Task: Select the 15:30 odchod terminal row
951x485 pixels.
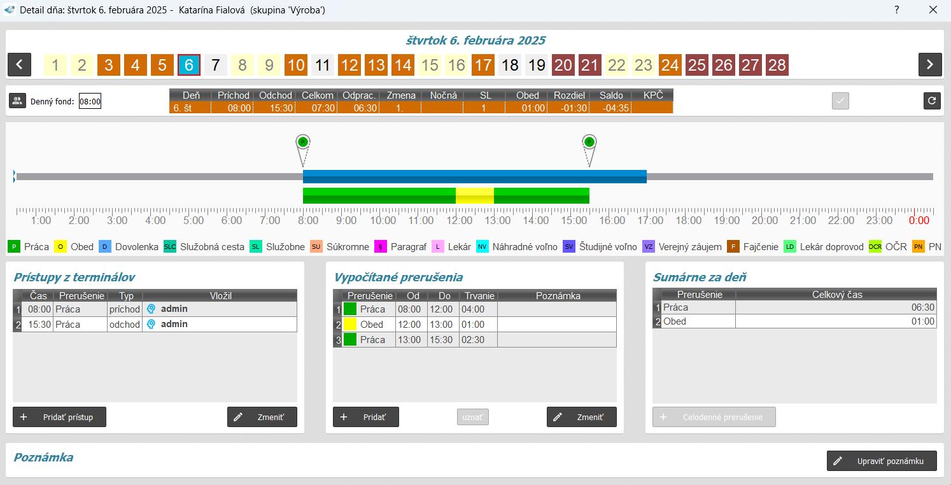Action: pyautogui.click(x=155, y=325)
